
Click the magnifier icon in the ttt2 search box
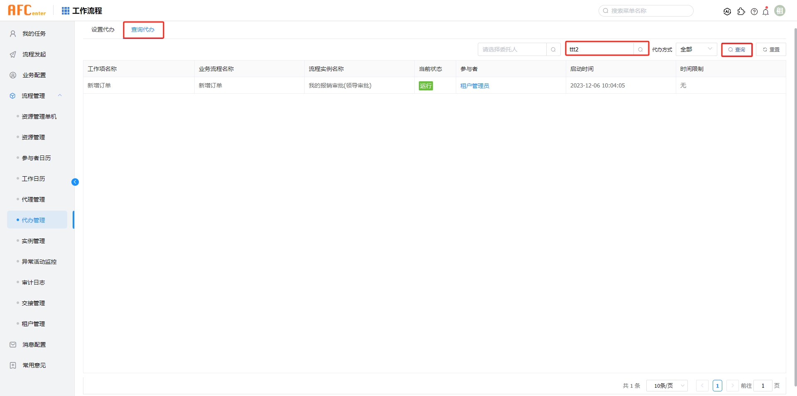coord(641,49)
